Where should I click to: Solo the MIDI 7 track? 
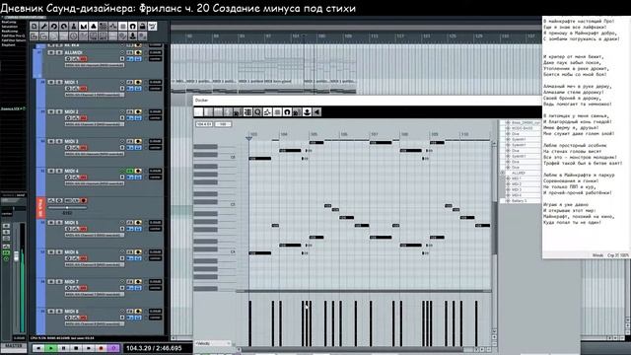coord(59,282)
